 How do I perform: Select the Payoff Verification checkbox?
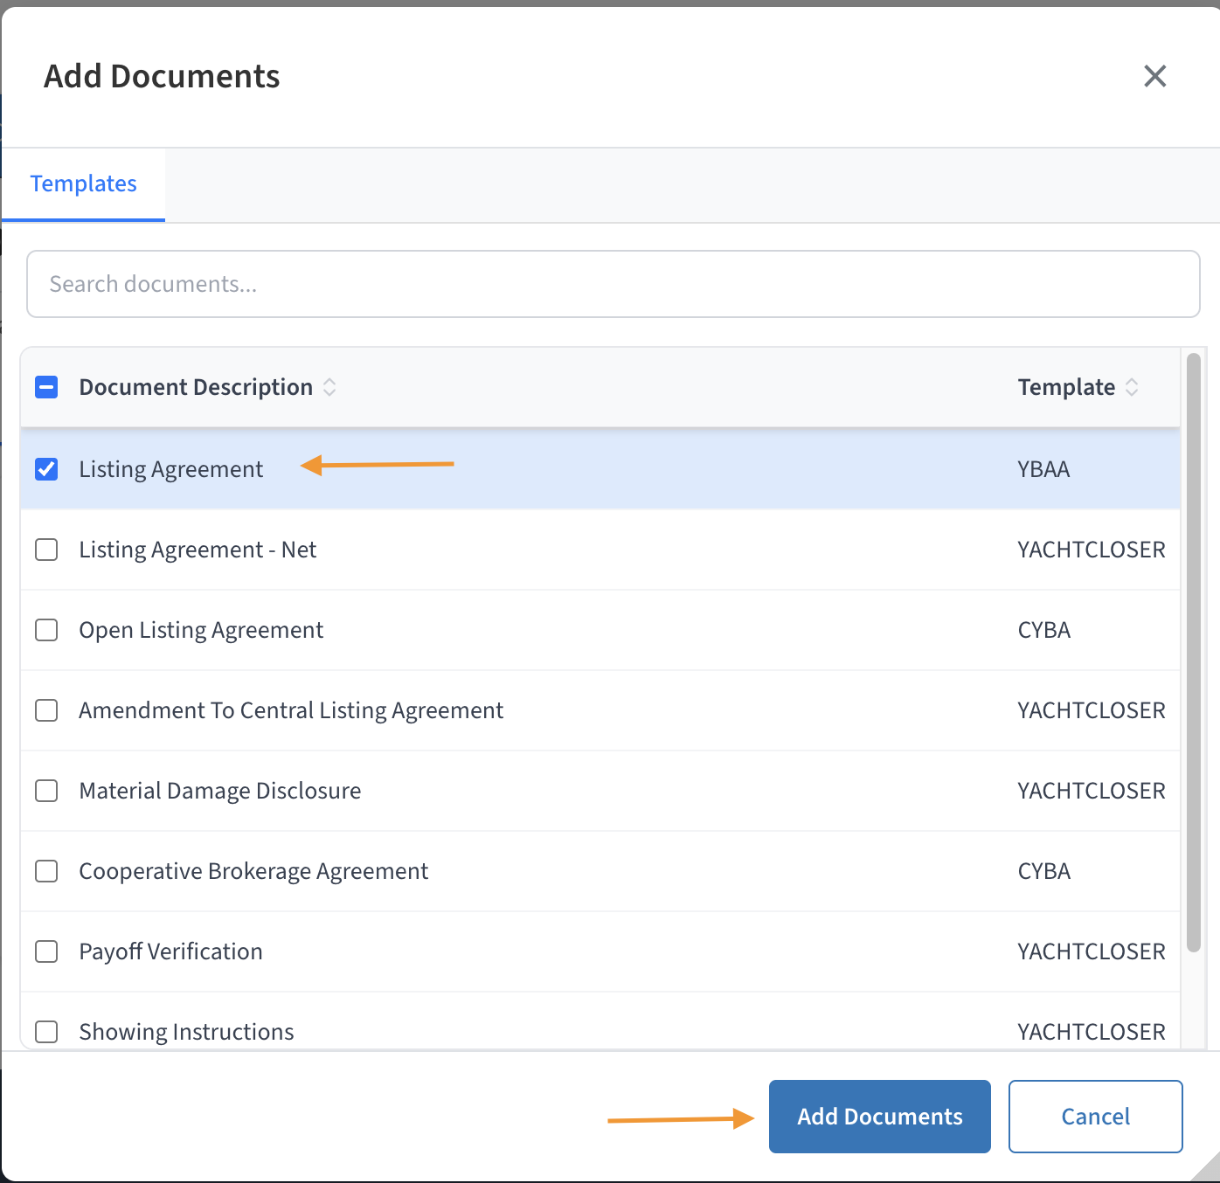(x=46, y=951)
